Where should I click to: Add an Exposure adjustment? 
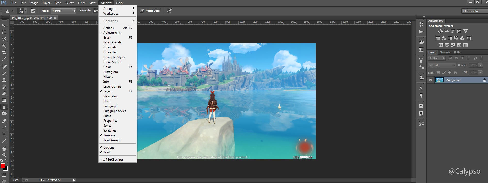pyautogui.click(x=459, y=31)
